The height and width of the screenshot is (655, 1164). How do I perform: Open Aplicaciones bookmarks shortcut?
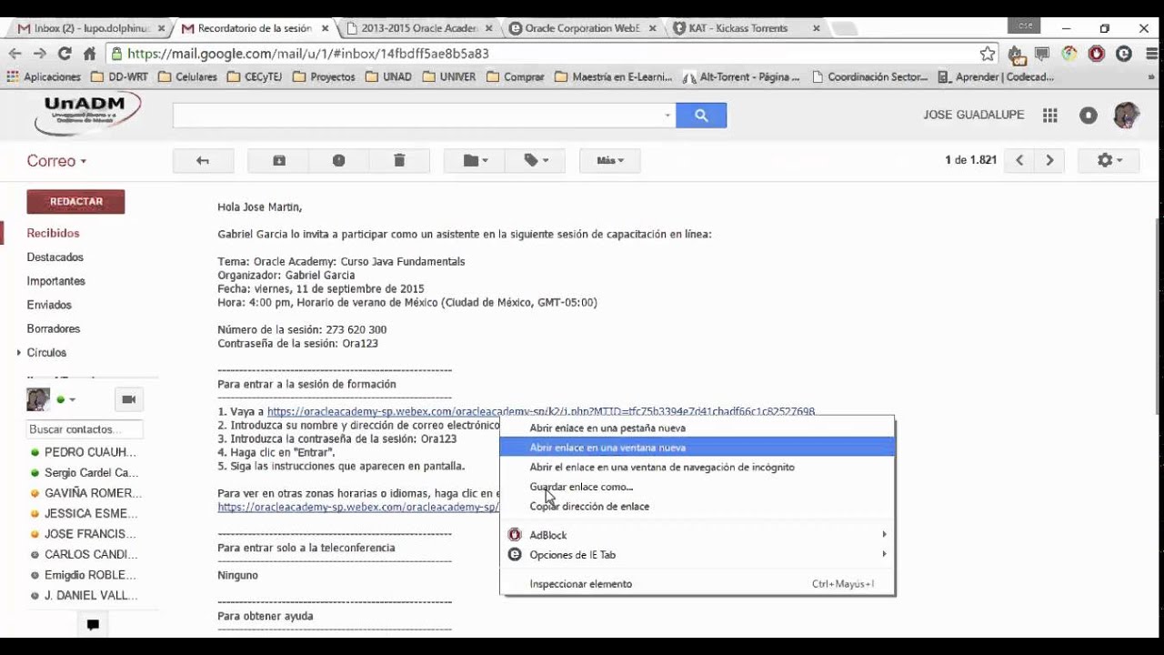44,77
